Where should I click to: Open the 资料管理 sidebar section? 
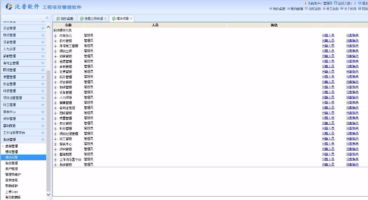click(x=23, y=119)
